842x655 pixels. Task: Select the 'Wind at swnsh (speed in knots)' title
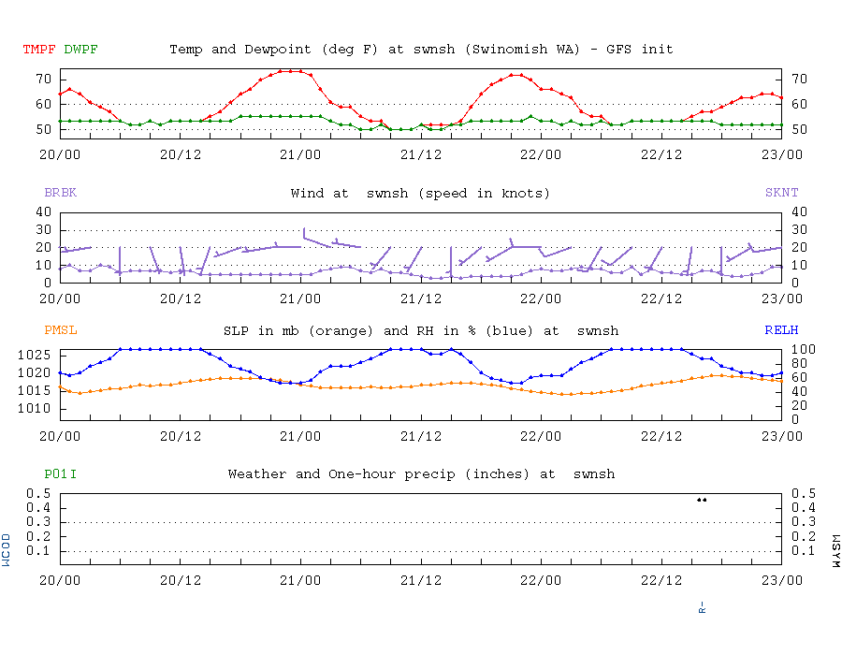420,194
